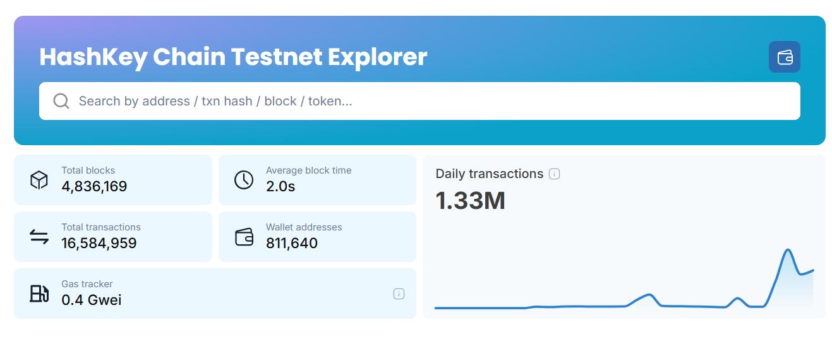Click the 1.33M daily transactions figure
This screenshot has width=832, height=339.
471,201
